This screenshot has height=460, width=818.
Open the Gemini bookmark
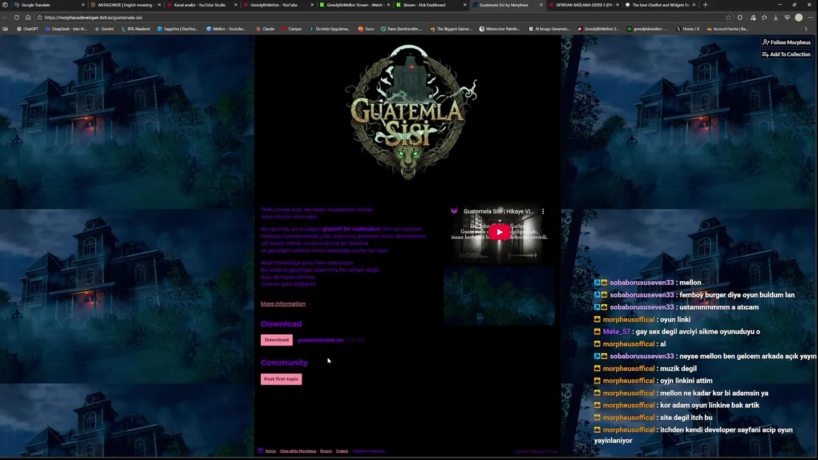pos(104,29)
